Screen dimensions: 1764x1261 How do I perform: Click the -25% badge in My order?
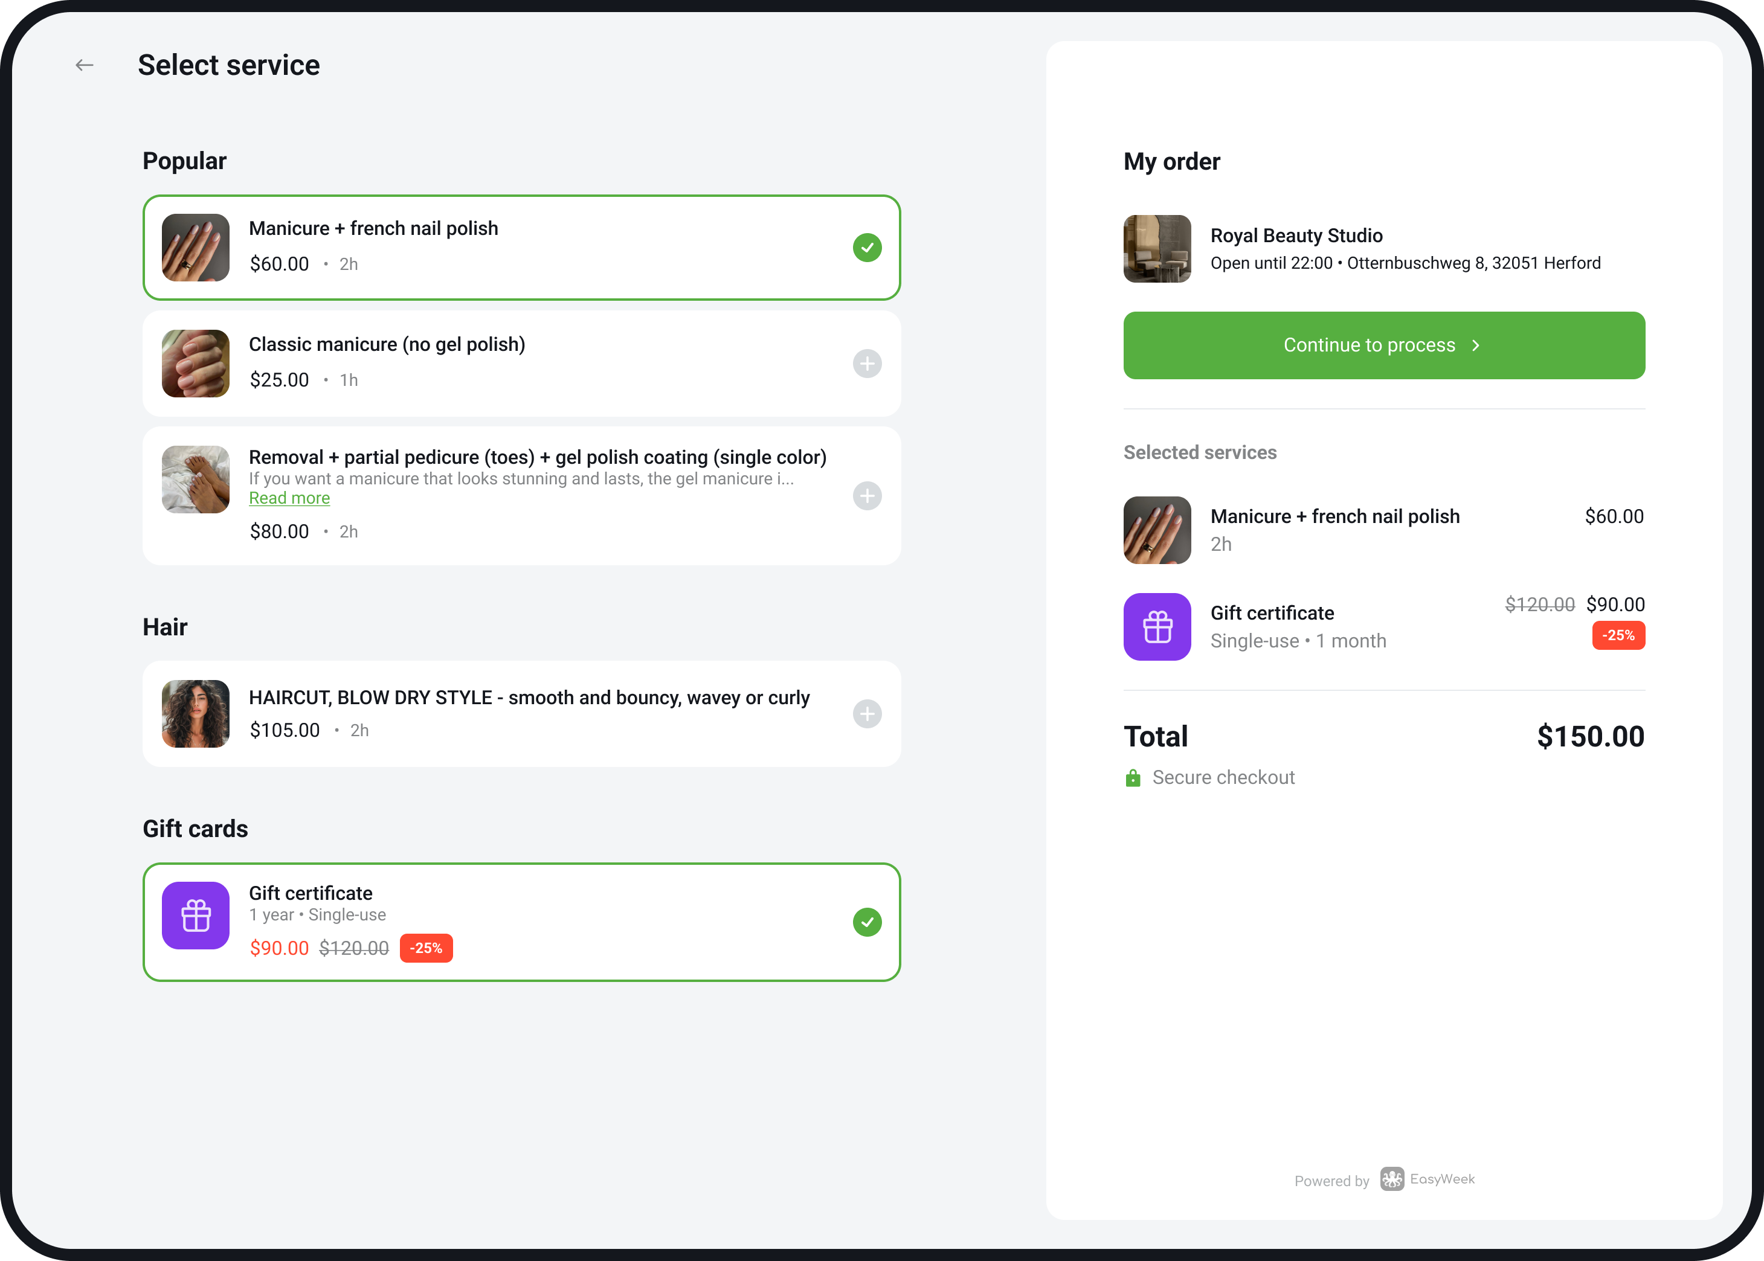1618,635
